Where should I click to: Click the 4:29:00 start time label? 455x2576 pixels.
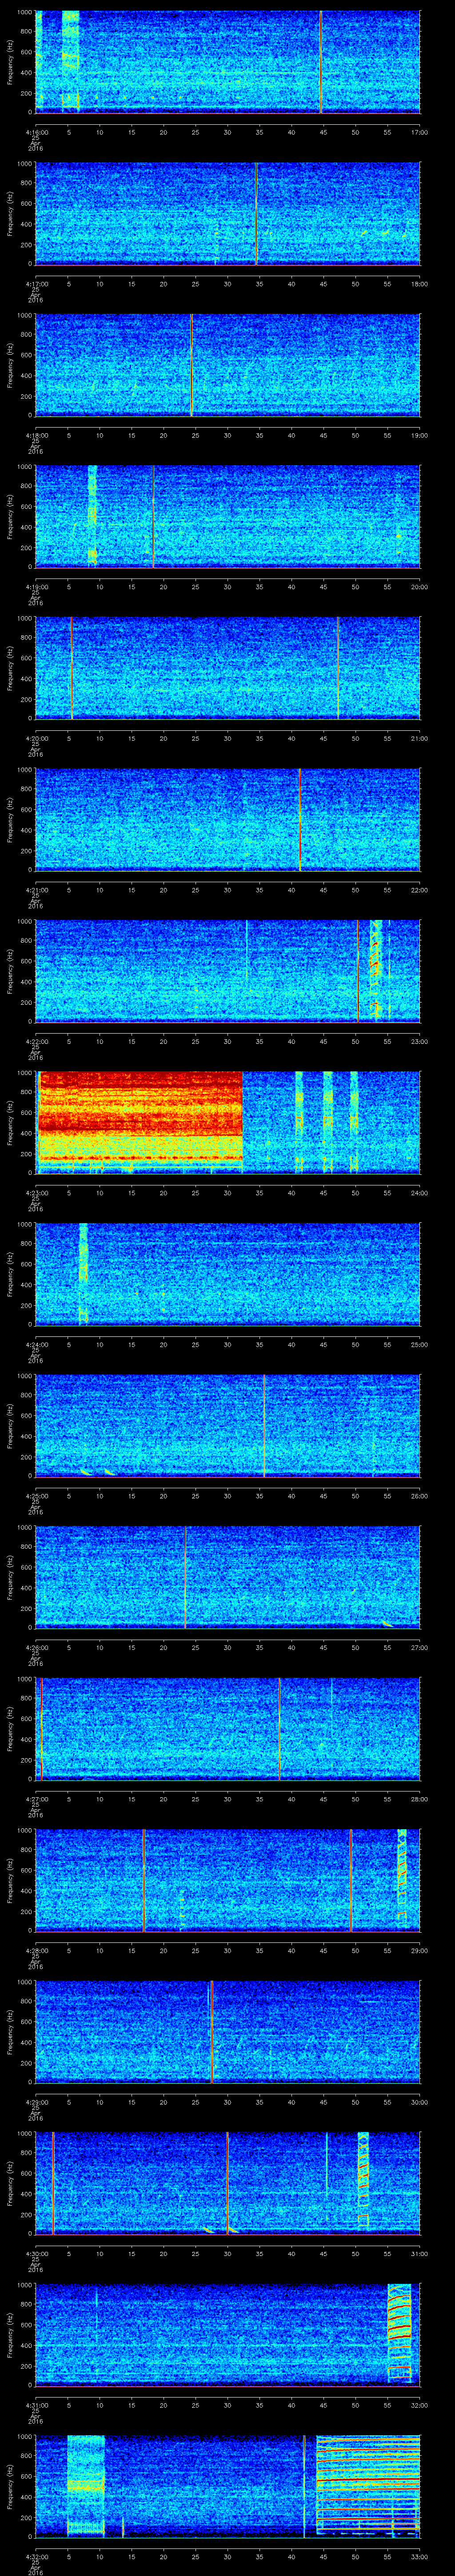[x=37, y=2102]
